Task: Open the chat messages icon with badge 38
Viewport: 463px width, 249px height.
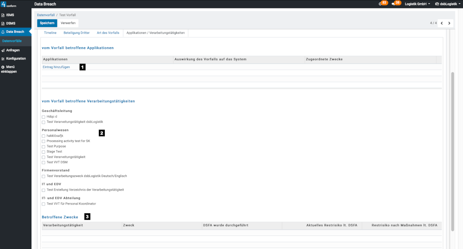Action: (393, 4)
